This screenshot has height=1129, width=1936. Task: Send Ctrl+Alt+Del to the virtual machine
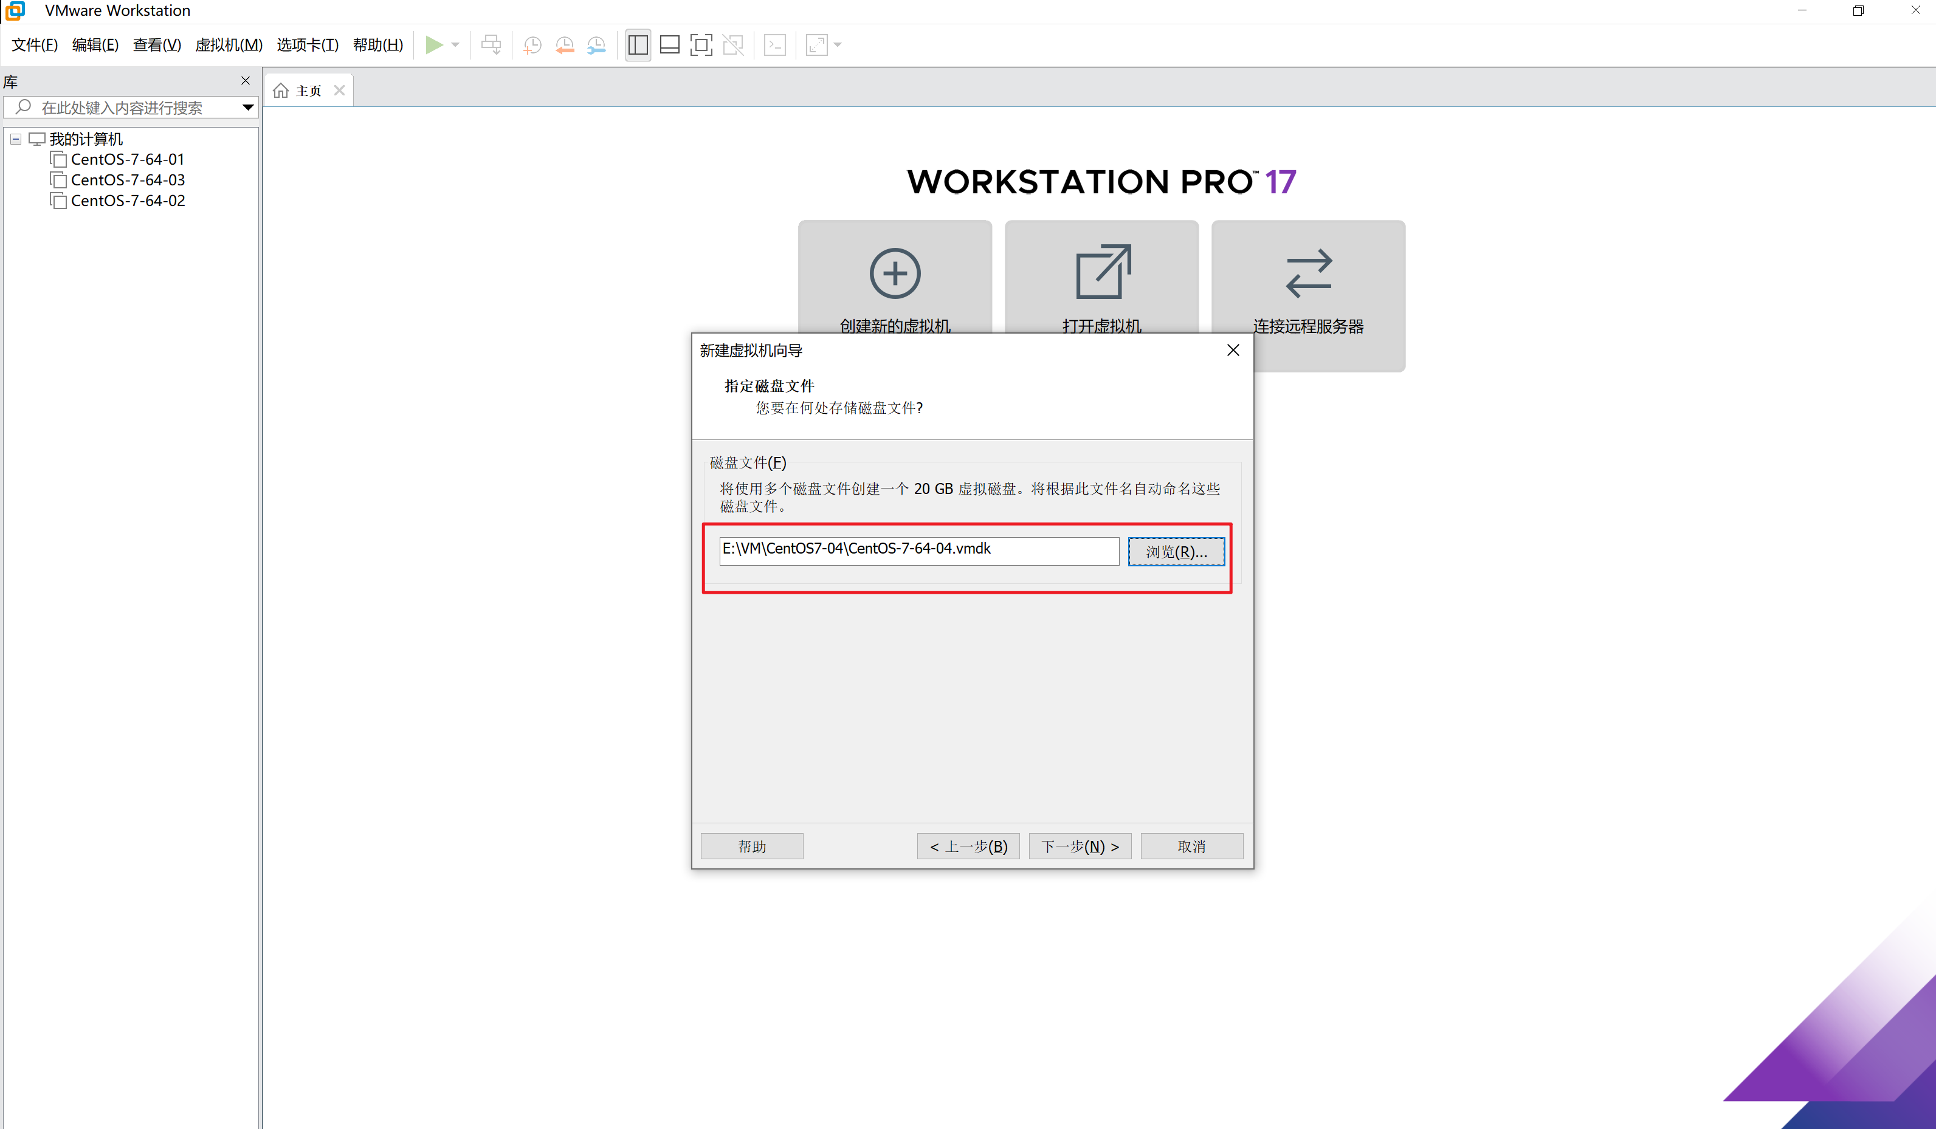(492, 44)
